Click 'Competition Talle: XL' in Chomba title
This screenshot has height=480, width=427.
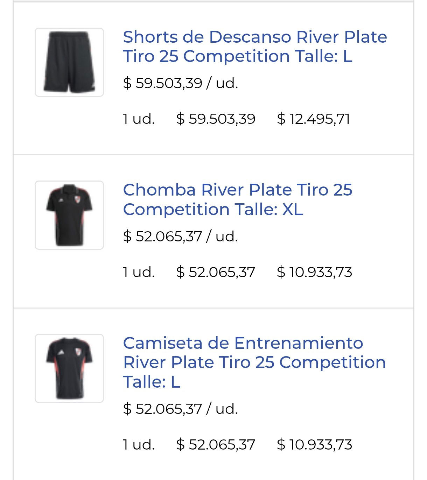tap(213, 210)
